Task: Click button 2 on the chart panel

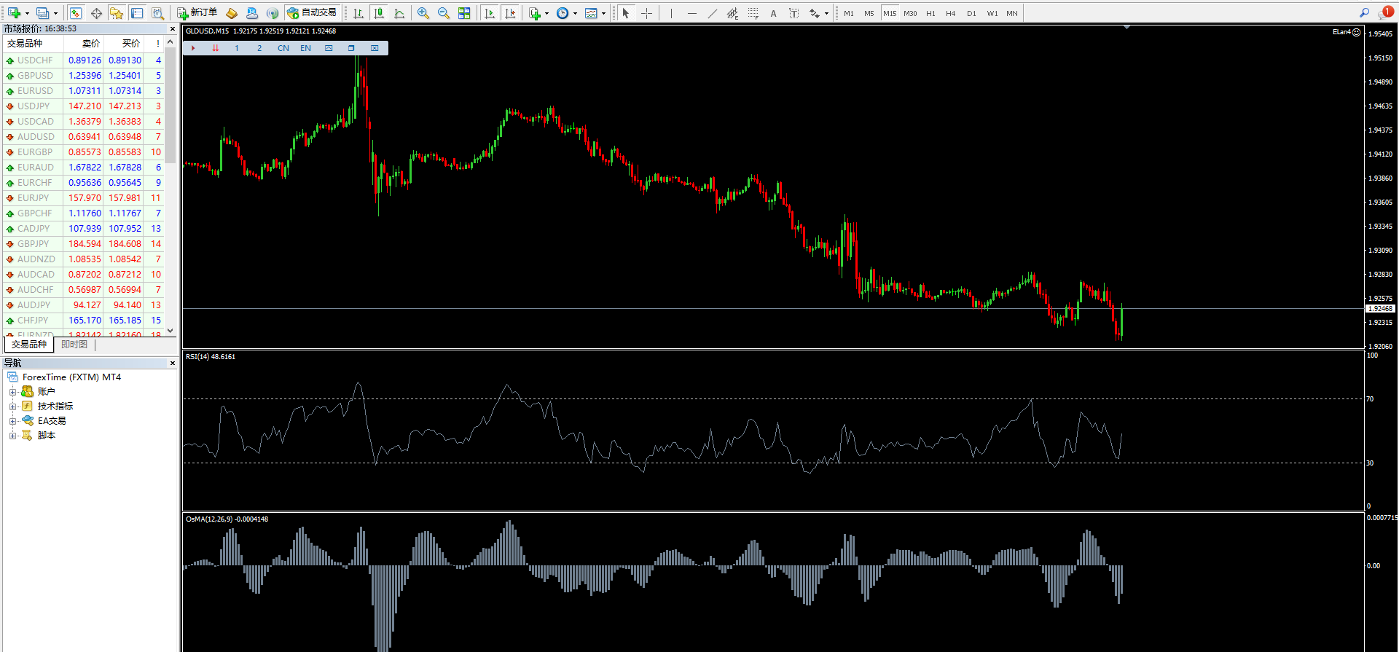Action: click(x=259, y=48)
